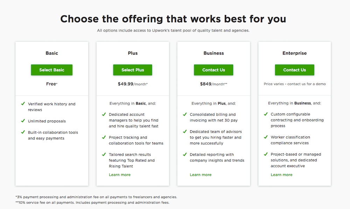This screenshot has width=350, height=209.
Task: Click checkmark next to Project tracking feature
Action: [104, 137]
